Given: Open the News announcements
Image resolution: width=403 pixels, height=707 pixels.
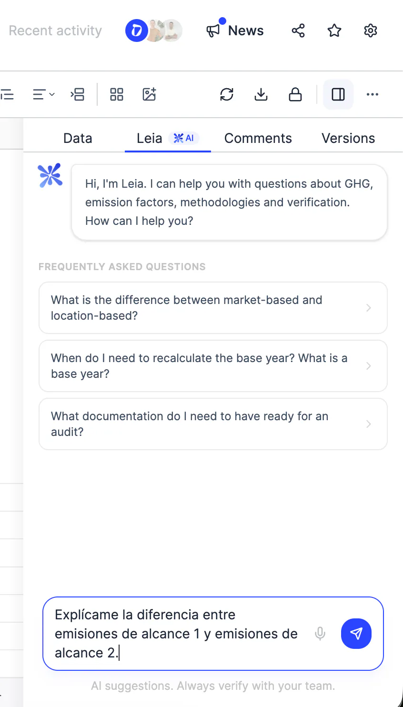Looking at the screenshot, I should point(235,31).
